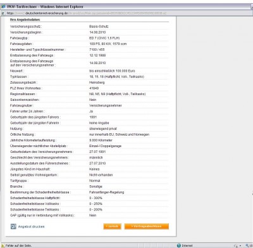Click 'Schadenfreiheitsklasse Haftpflicht :' label

[35, 198]
